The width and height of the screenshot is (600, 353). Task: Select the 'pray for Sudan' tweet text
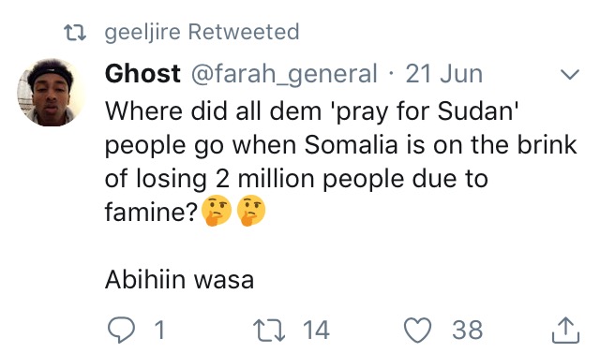point(427,111)
